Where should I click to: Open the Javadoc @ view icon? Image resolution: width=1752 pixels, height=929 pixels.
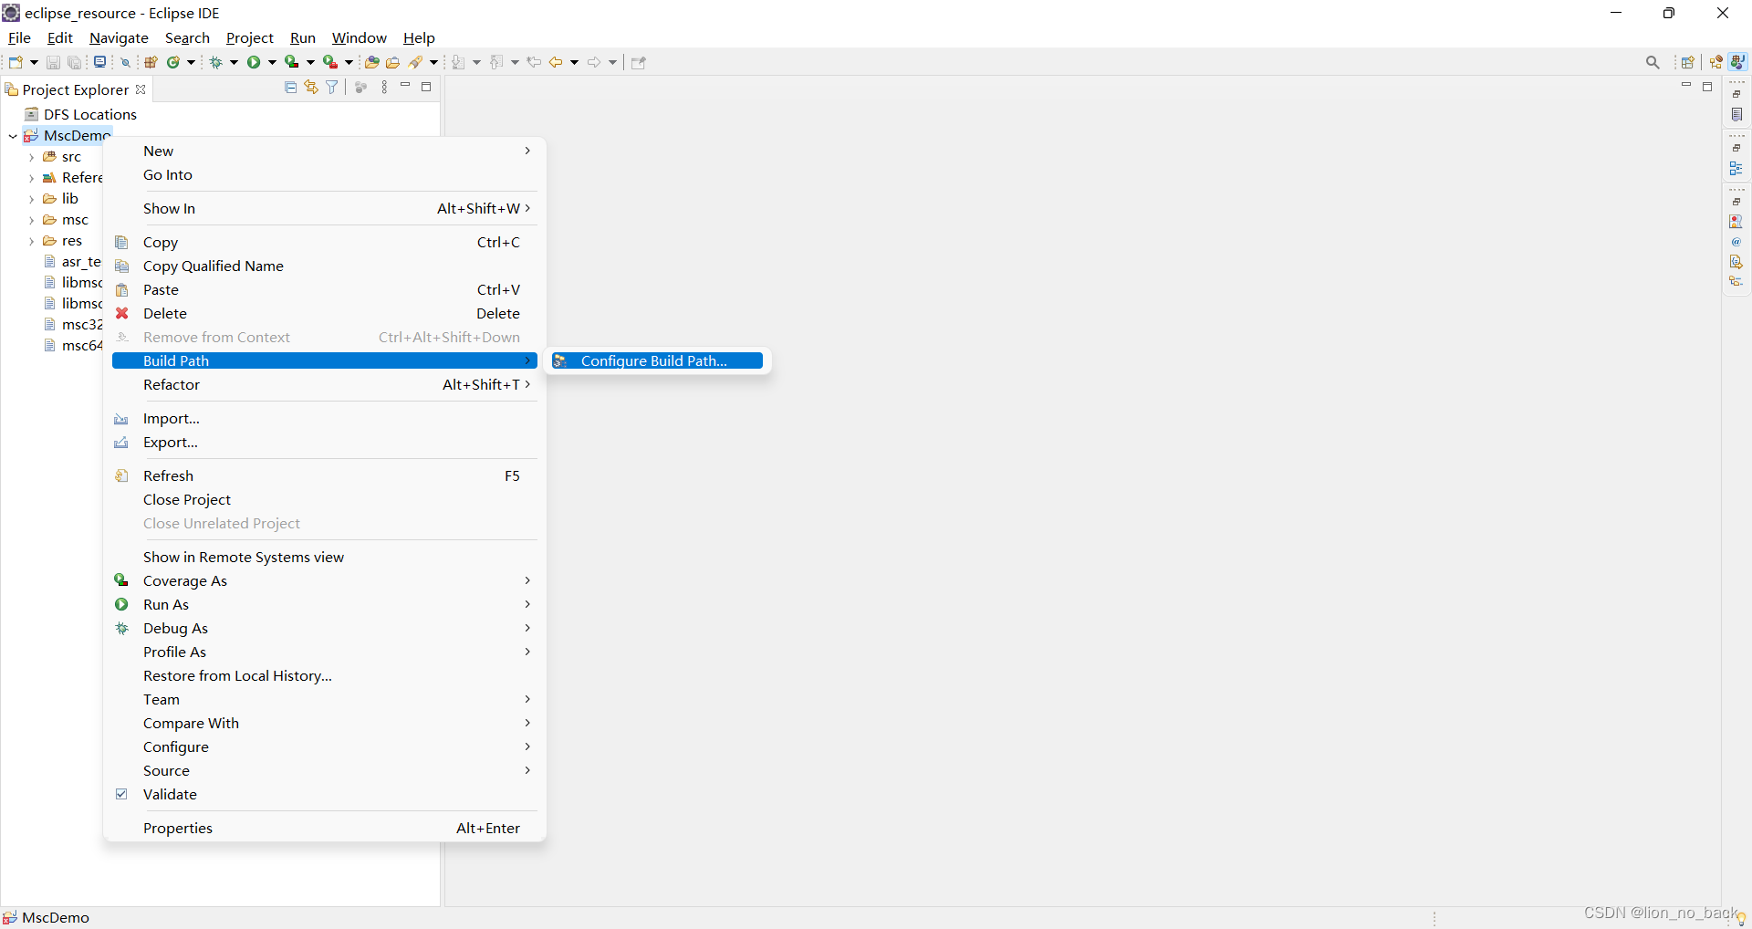tap(1736, 242)
